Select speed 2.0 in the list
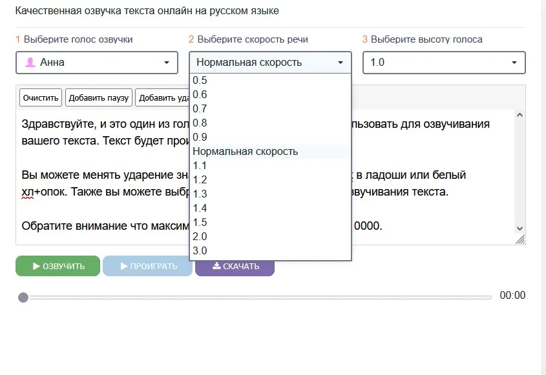Image resolution: width=546 pixels, height=375 pixels. point(270,237)
